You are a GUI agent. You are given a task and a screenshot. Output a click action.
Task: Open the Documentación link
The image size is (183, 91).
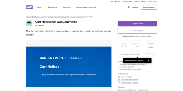126,77
